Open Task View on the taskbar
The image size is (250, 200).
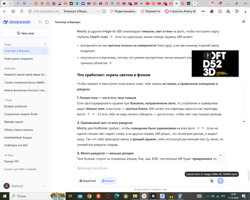70,196
